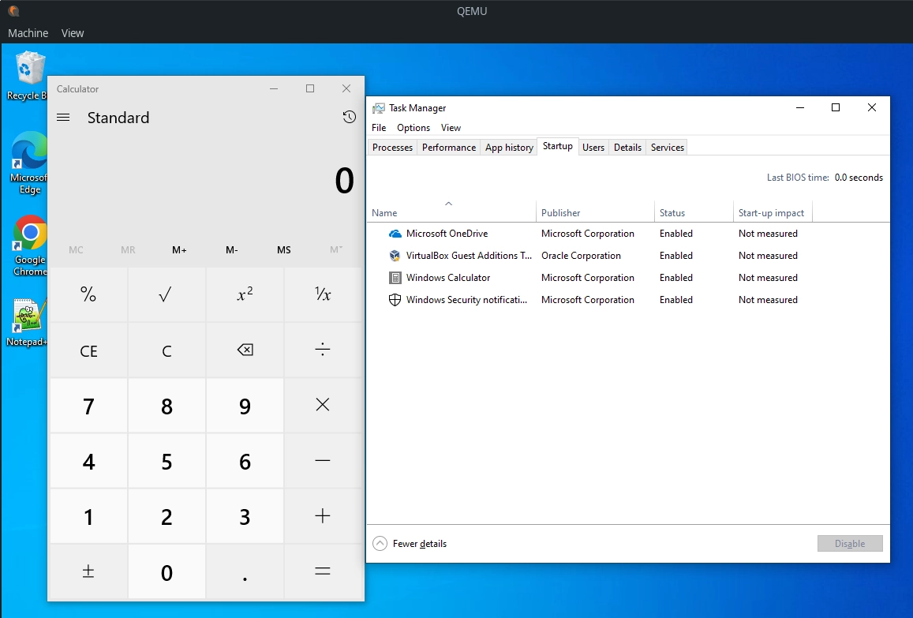Click the number 9 key
This screenshot has height=618, width=913.
tap(245, 406)
